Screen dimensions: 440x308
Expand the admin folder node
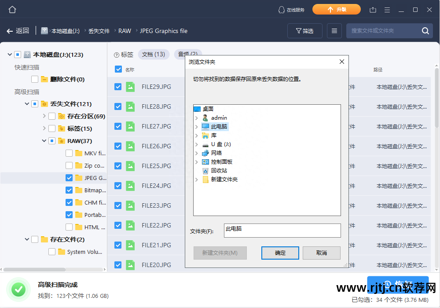pyautogui.click(x=197, y=118)
